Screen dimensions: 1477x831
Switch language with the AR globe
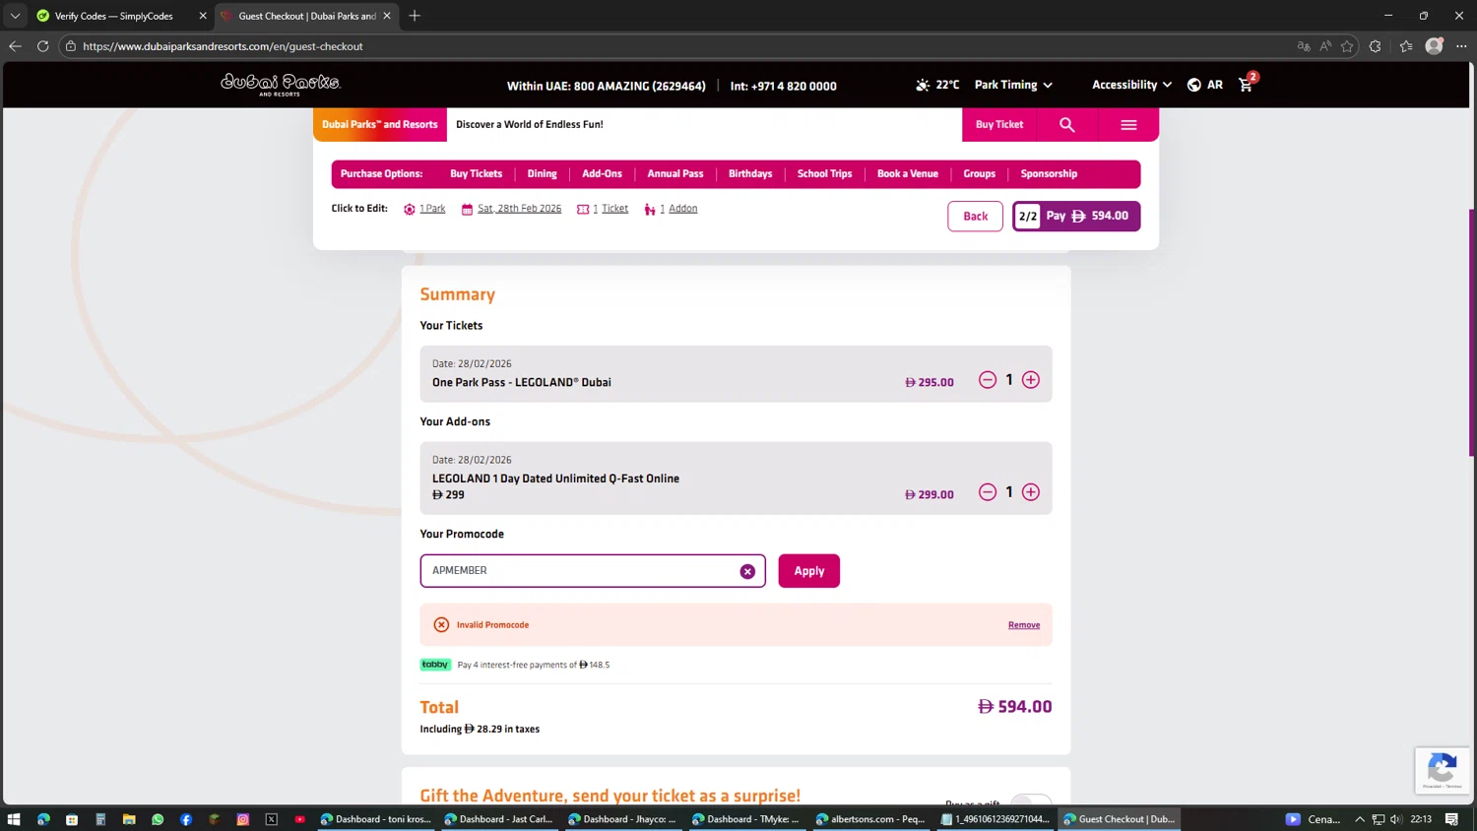[1205, 85]
